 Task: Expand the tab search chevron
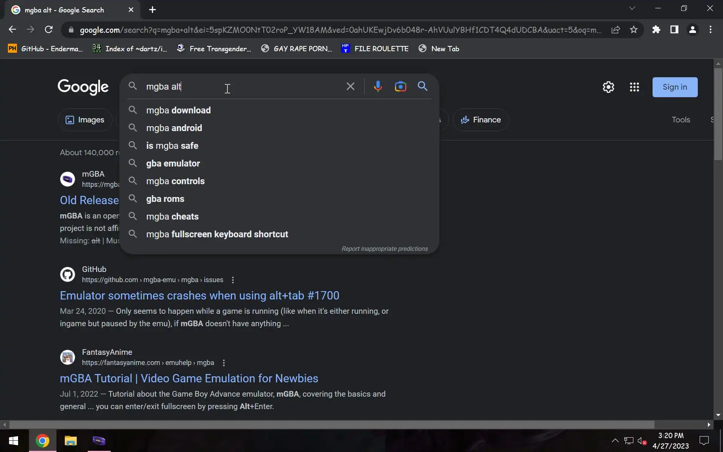tap(632, 8)
